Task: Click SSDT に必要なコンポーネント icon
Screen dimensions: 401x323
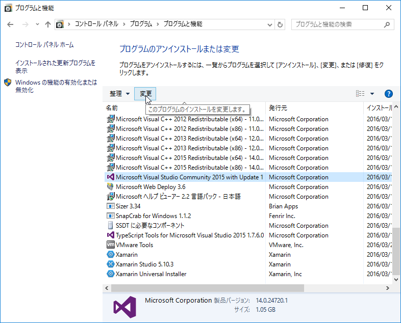Action: click(x=111, y=225)
